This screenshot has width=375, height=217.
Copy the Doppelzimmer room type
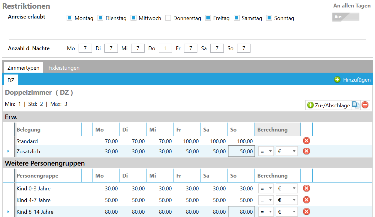tap(356, 105)
